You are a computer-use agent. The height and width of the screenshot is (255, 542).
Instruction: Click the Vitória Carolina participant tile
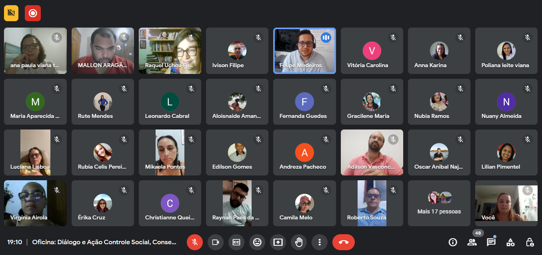point(372,51)
